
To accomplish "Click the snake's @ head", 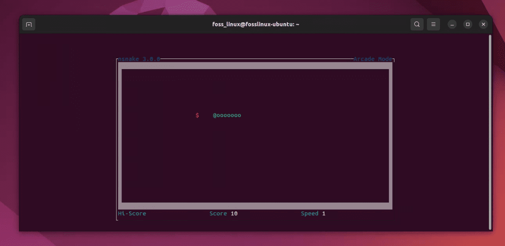I will click(x=214, y=115).
